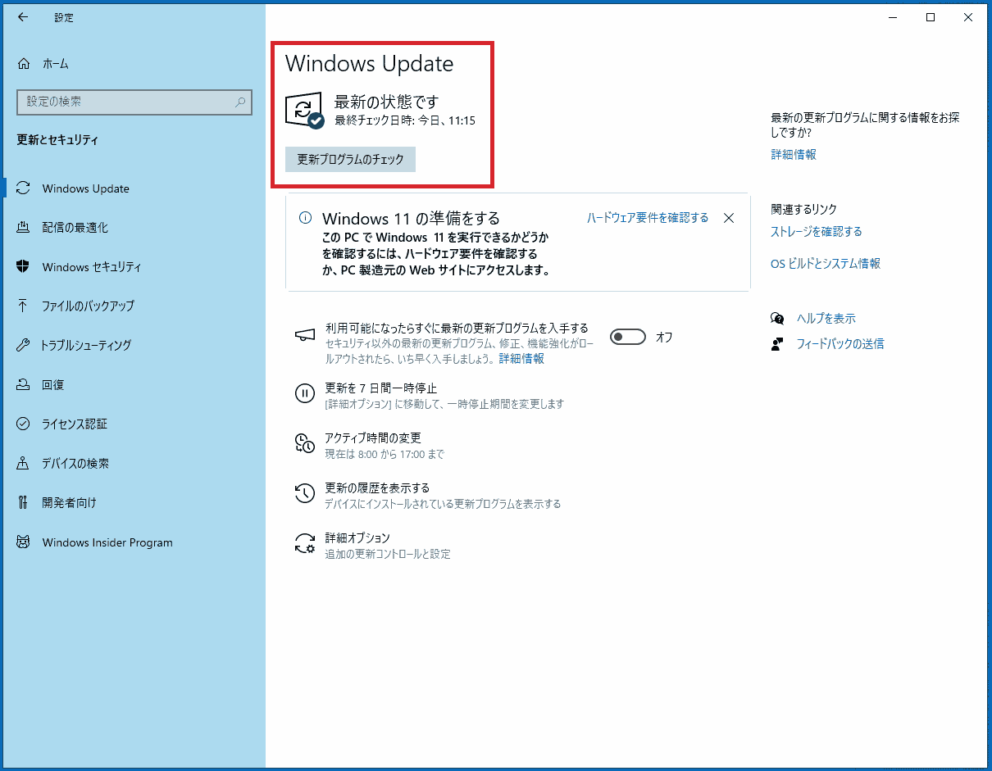Click the 最新の状態です status text
The image size is (992, 771).
click(x=387, y=102)
